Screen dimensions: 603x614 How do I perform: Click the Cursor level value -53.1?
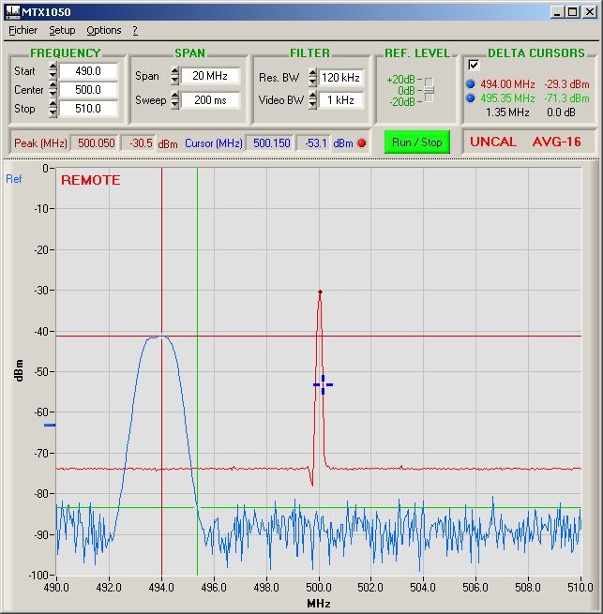[x=316, y=143]
